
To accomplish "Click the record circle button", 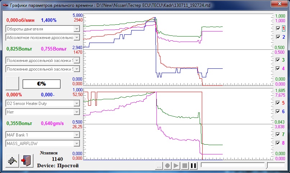I will tap(167, 165).
